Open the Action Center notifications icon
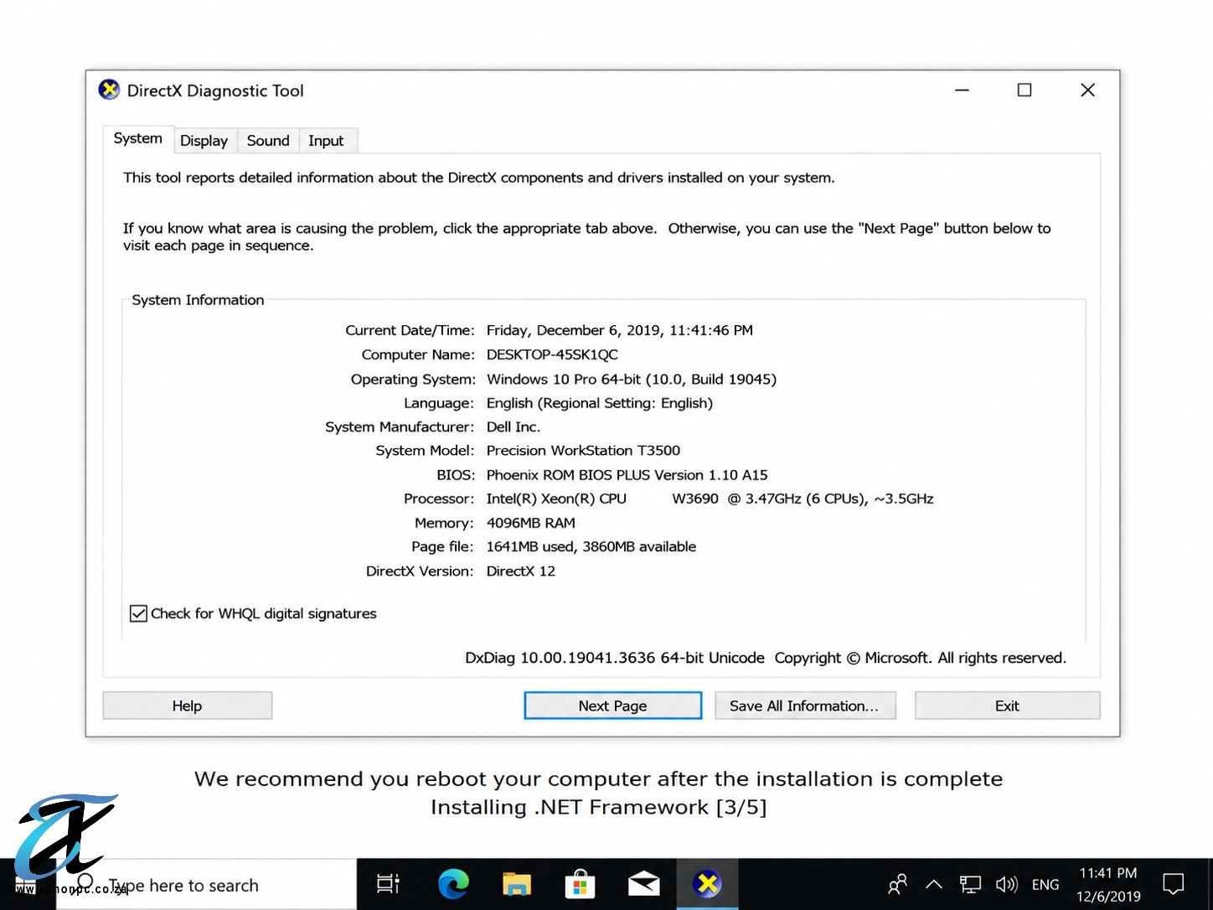Image resolution: width=1213 pixels, height=910 pixels. [1174, 884]
